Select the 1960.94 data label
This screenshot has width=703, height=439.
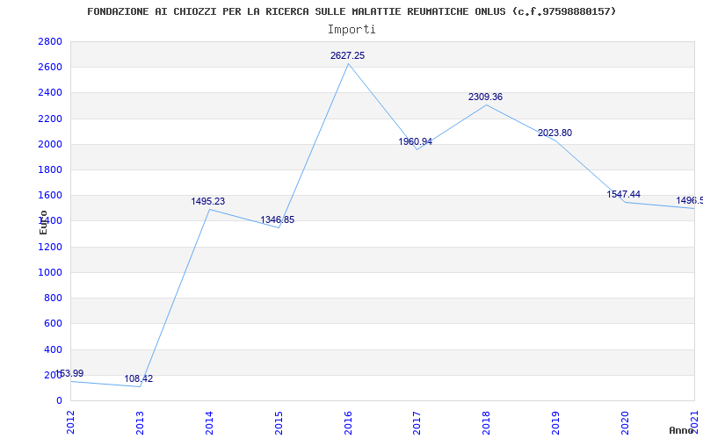[x=415, y=141]
